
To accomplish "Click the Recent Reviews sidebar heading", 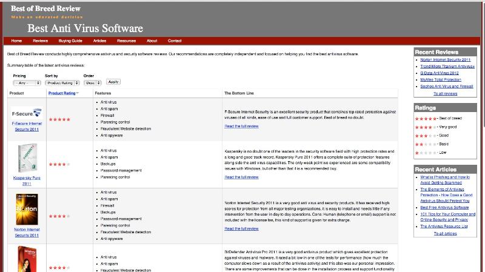I will coord(436,52).
